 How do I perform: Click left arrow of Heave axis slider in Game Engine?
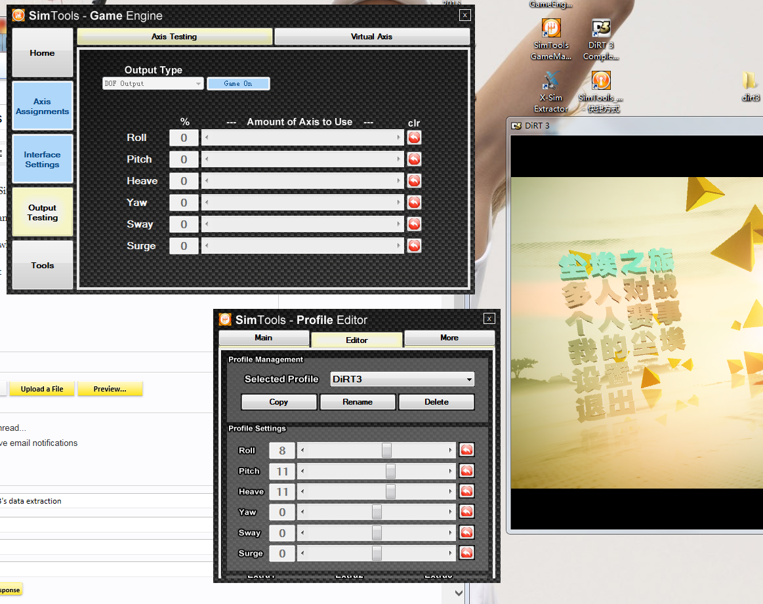coord(207,181)
